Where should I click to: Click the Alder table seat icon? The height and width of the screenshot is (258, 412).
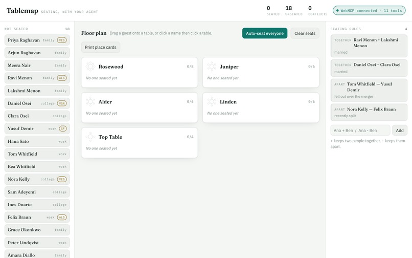pyautogui.click(x=90, y=102)
